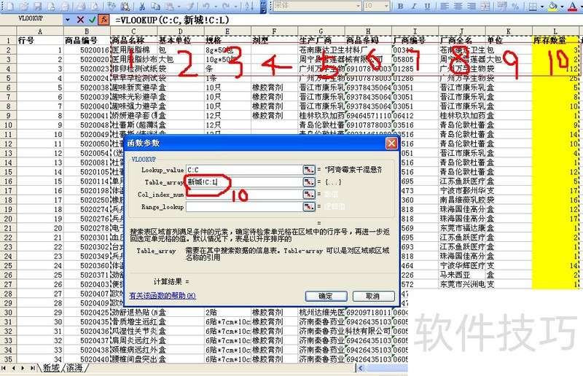Click the Print icon in the toolbar
The height and width of the screenshot is (376, 583).
(x=81, y=7)
